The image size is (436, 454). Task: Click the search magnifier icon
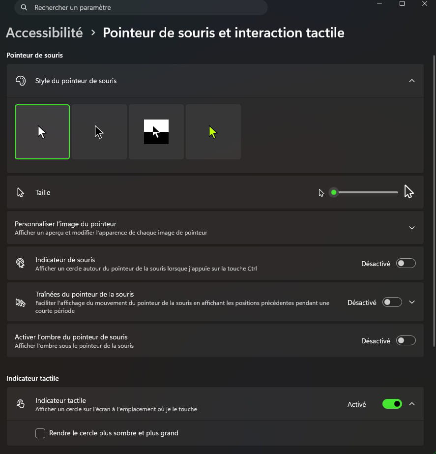click(x=24, y=7)
